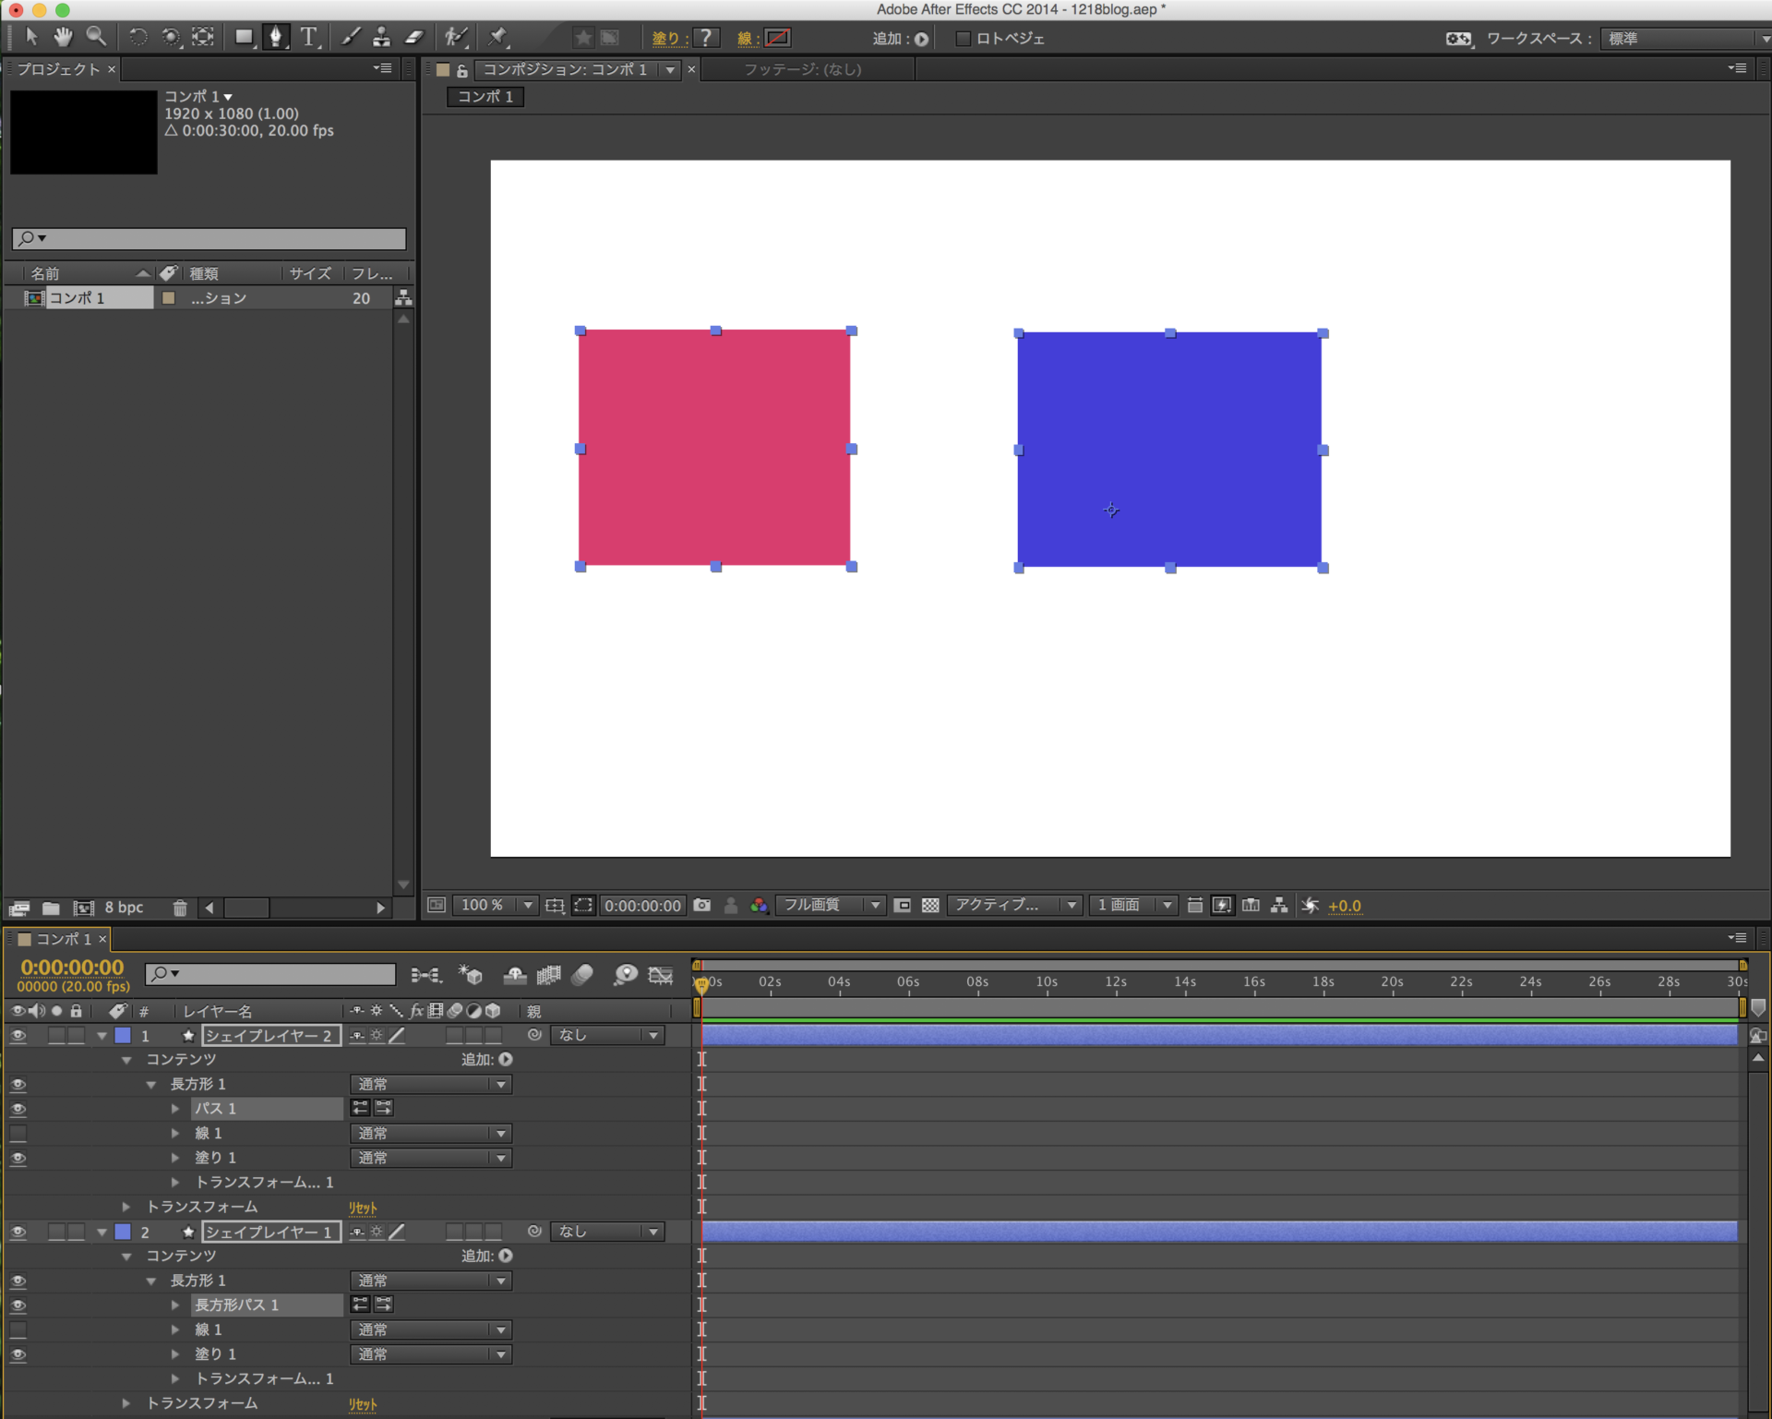The width and height of the screenshot is (1772, 1419).
Task: Enable motion blur switch in timeline header
Action: (x=582, y=975)
